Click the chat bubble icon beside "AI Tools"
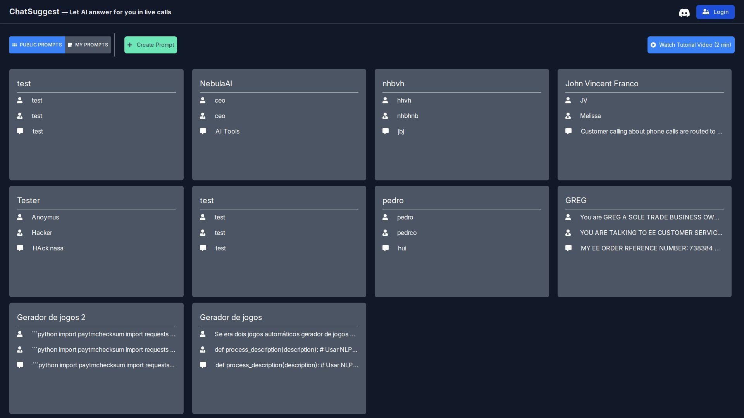The image size is (744, 418). click(203, 131)
